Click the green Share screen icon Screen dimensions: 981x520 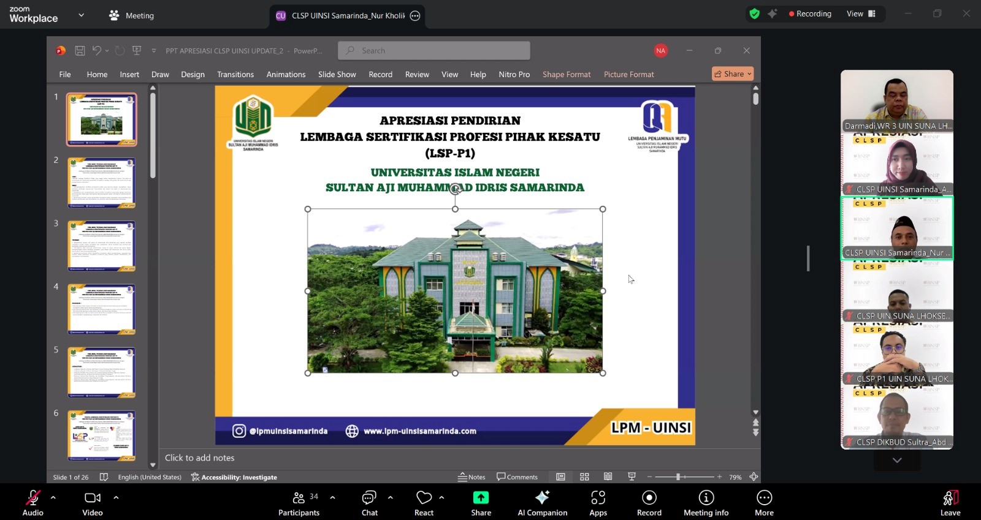(x=481, y=498)
